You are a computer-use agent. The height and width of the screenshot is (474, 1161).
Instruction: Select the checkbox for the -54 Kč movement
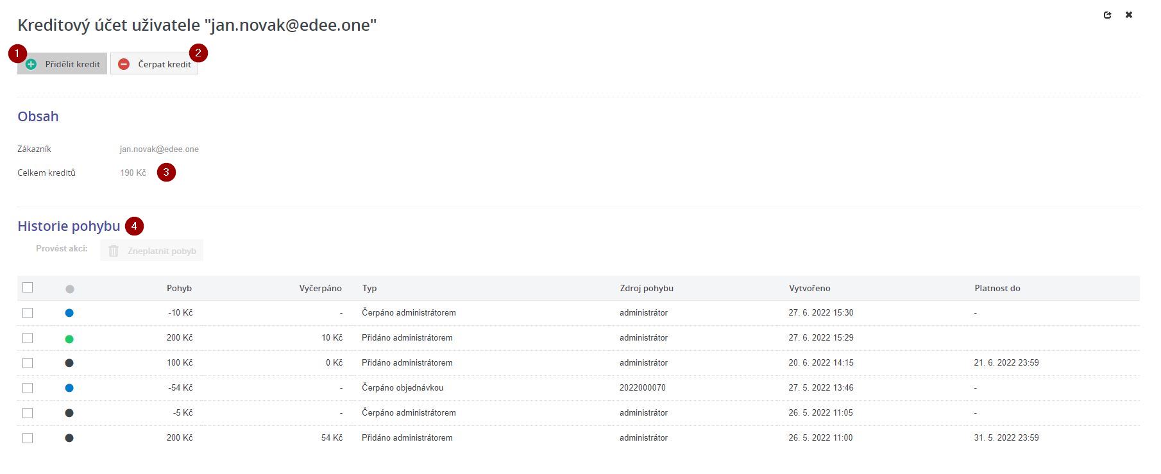pyautogui.click(x=28, y=388)
